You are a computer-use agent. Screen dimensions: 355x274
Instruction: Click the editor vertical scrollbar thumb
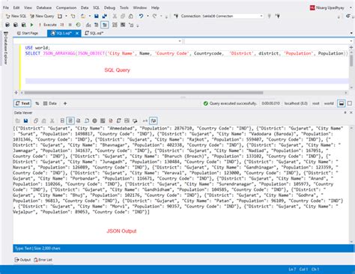coord(351,61)
